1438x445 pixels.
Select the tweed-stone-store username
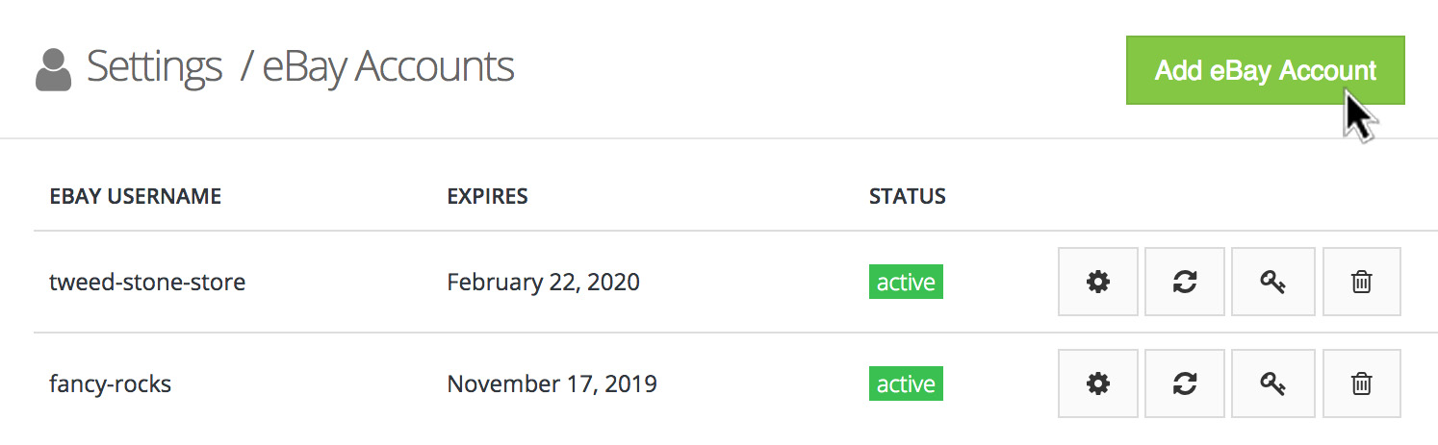coord(147,283)
